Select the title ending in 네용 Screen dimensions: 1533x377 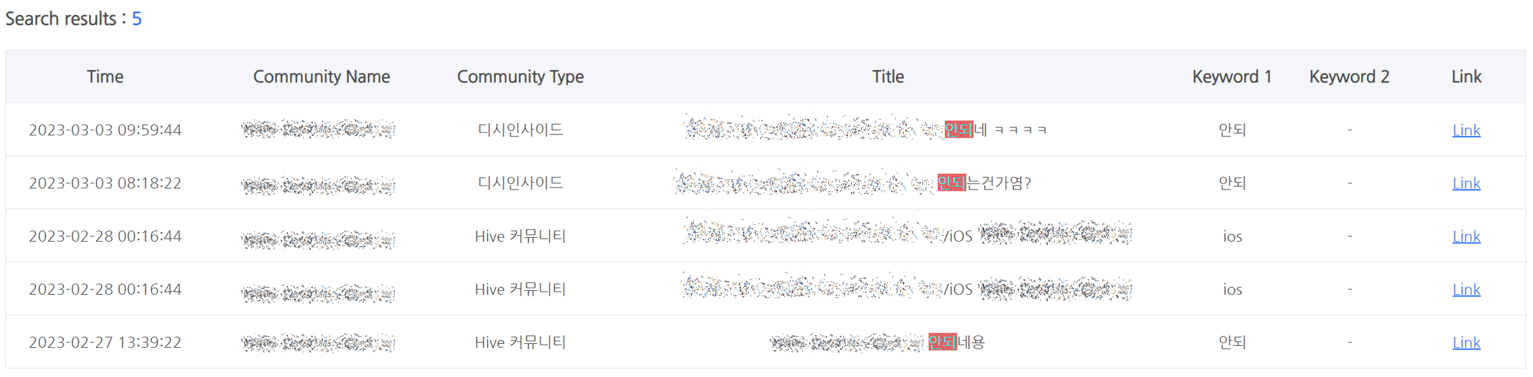click(x=876, y=342)
